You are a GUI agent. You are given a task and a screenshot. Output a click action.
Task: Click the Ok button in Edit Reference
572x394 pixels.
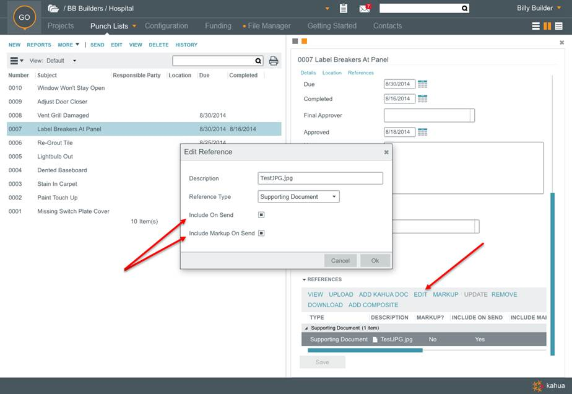click(x=375, y=261)
